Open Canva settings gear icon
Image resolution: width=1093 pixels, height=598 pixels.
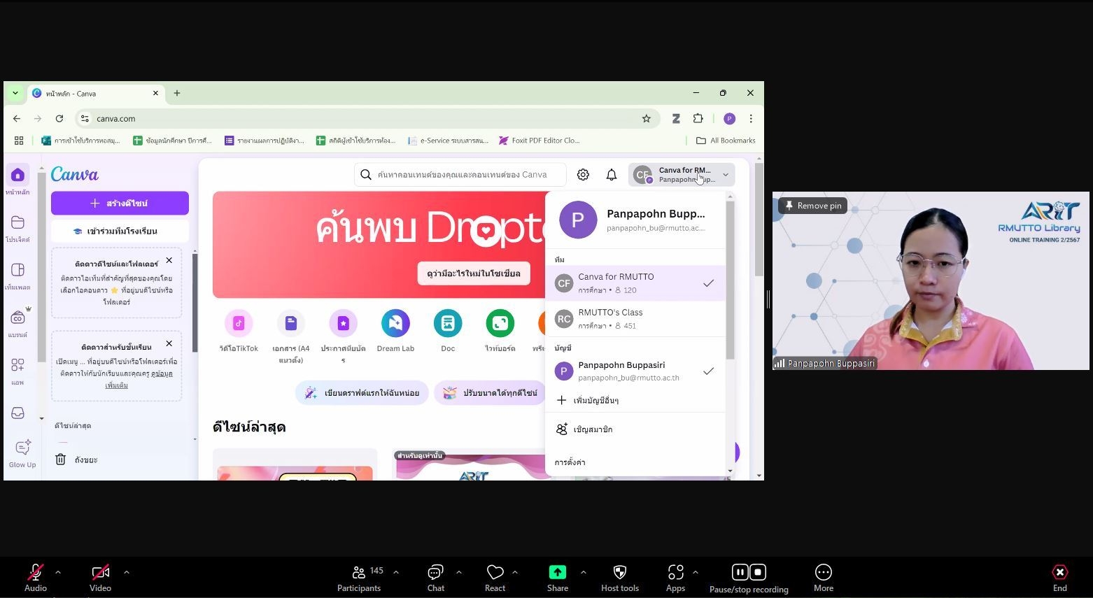pos(583,175)
